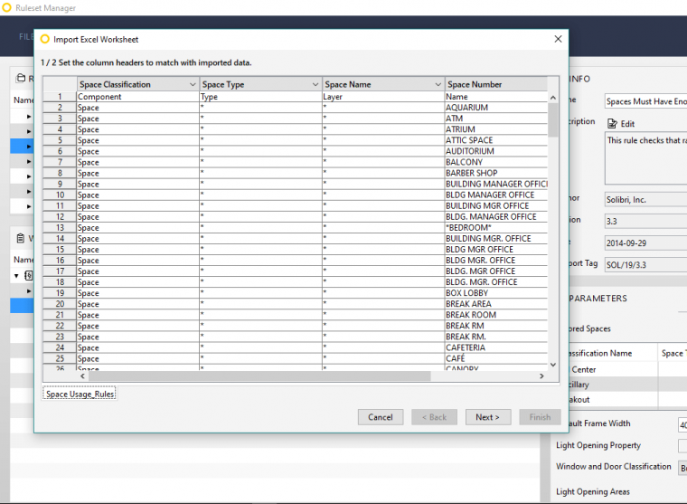Select the ATRIUM cell
This screenshot has width=687, height=504.
tap(496, 129)
